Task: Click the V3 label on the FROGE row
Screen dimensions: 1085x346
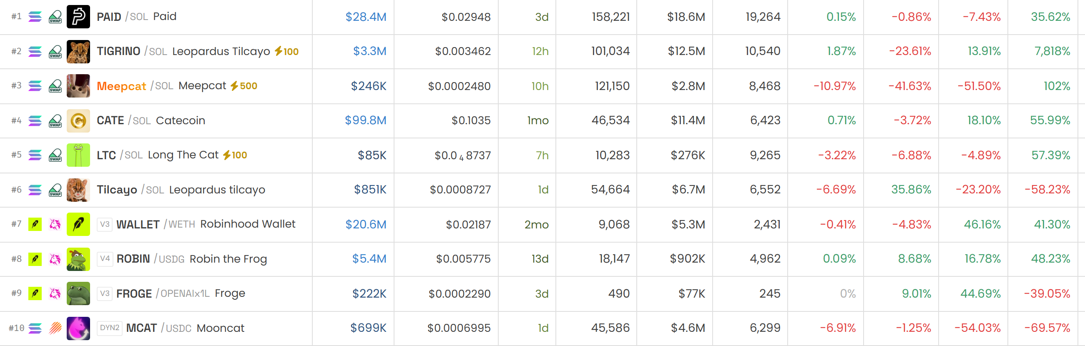Action: [x=105, y=293]
